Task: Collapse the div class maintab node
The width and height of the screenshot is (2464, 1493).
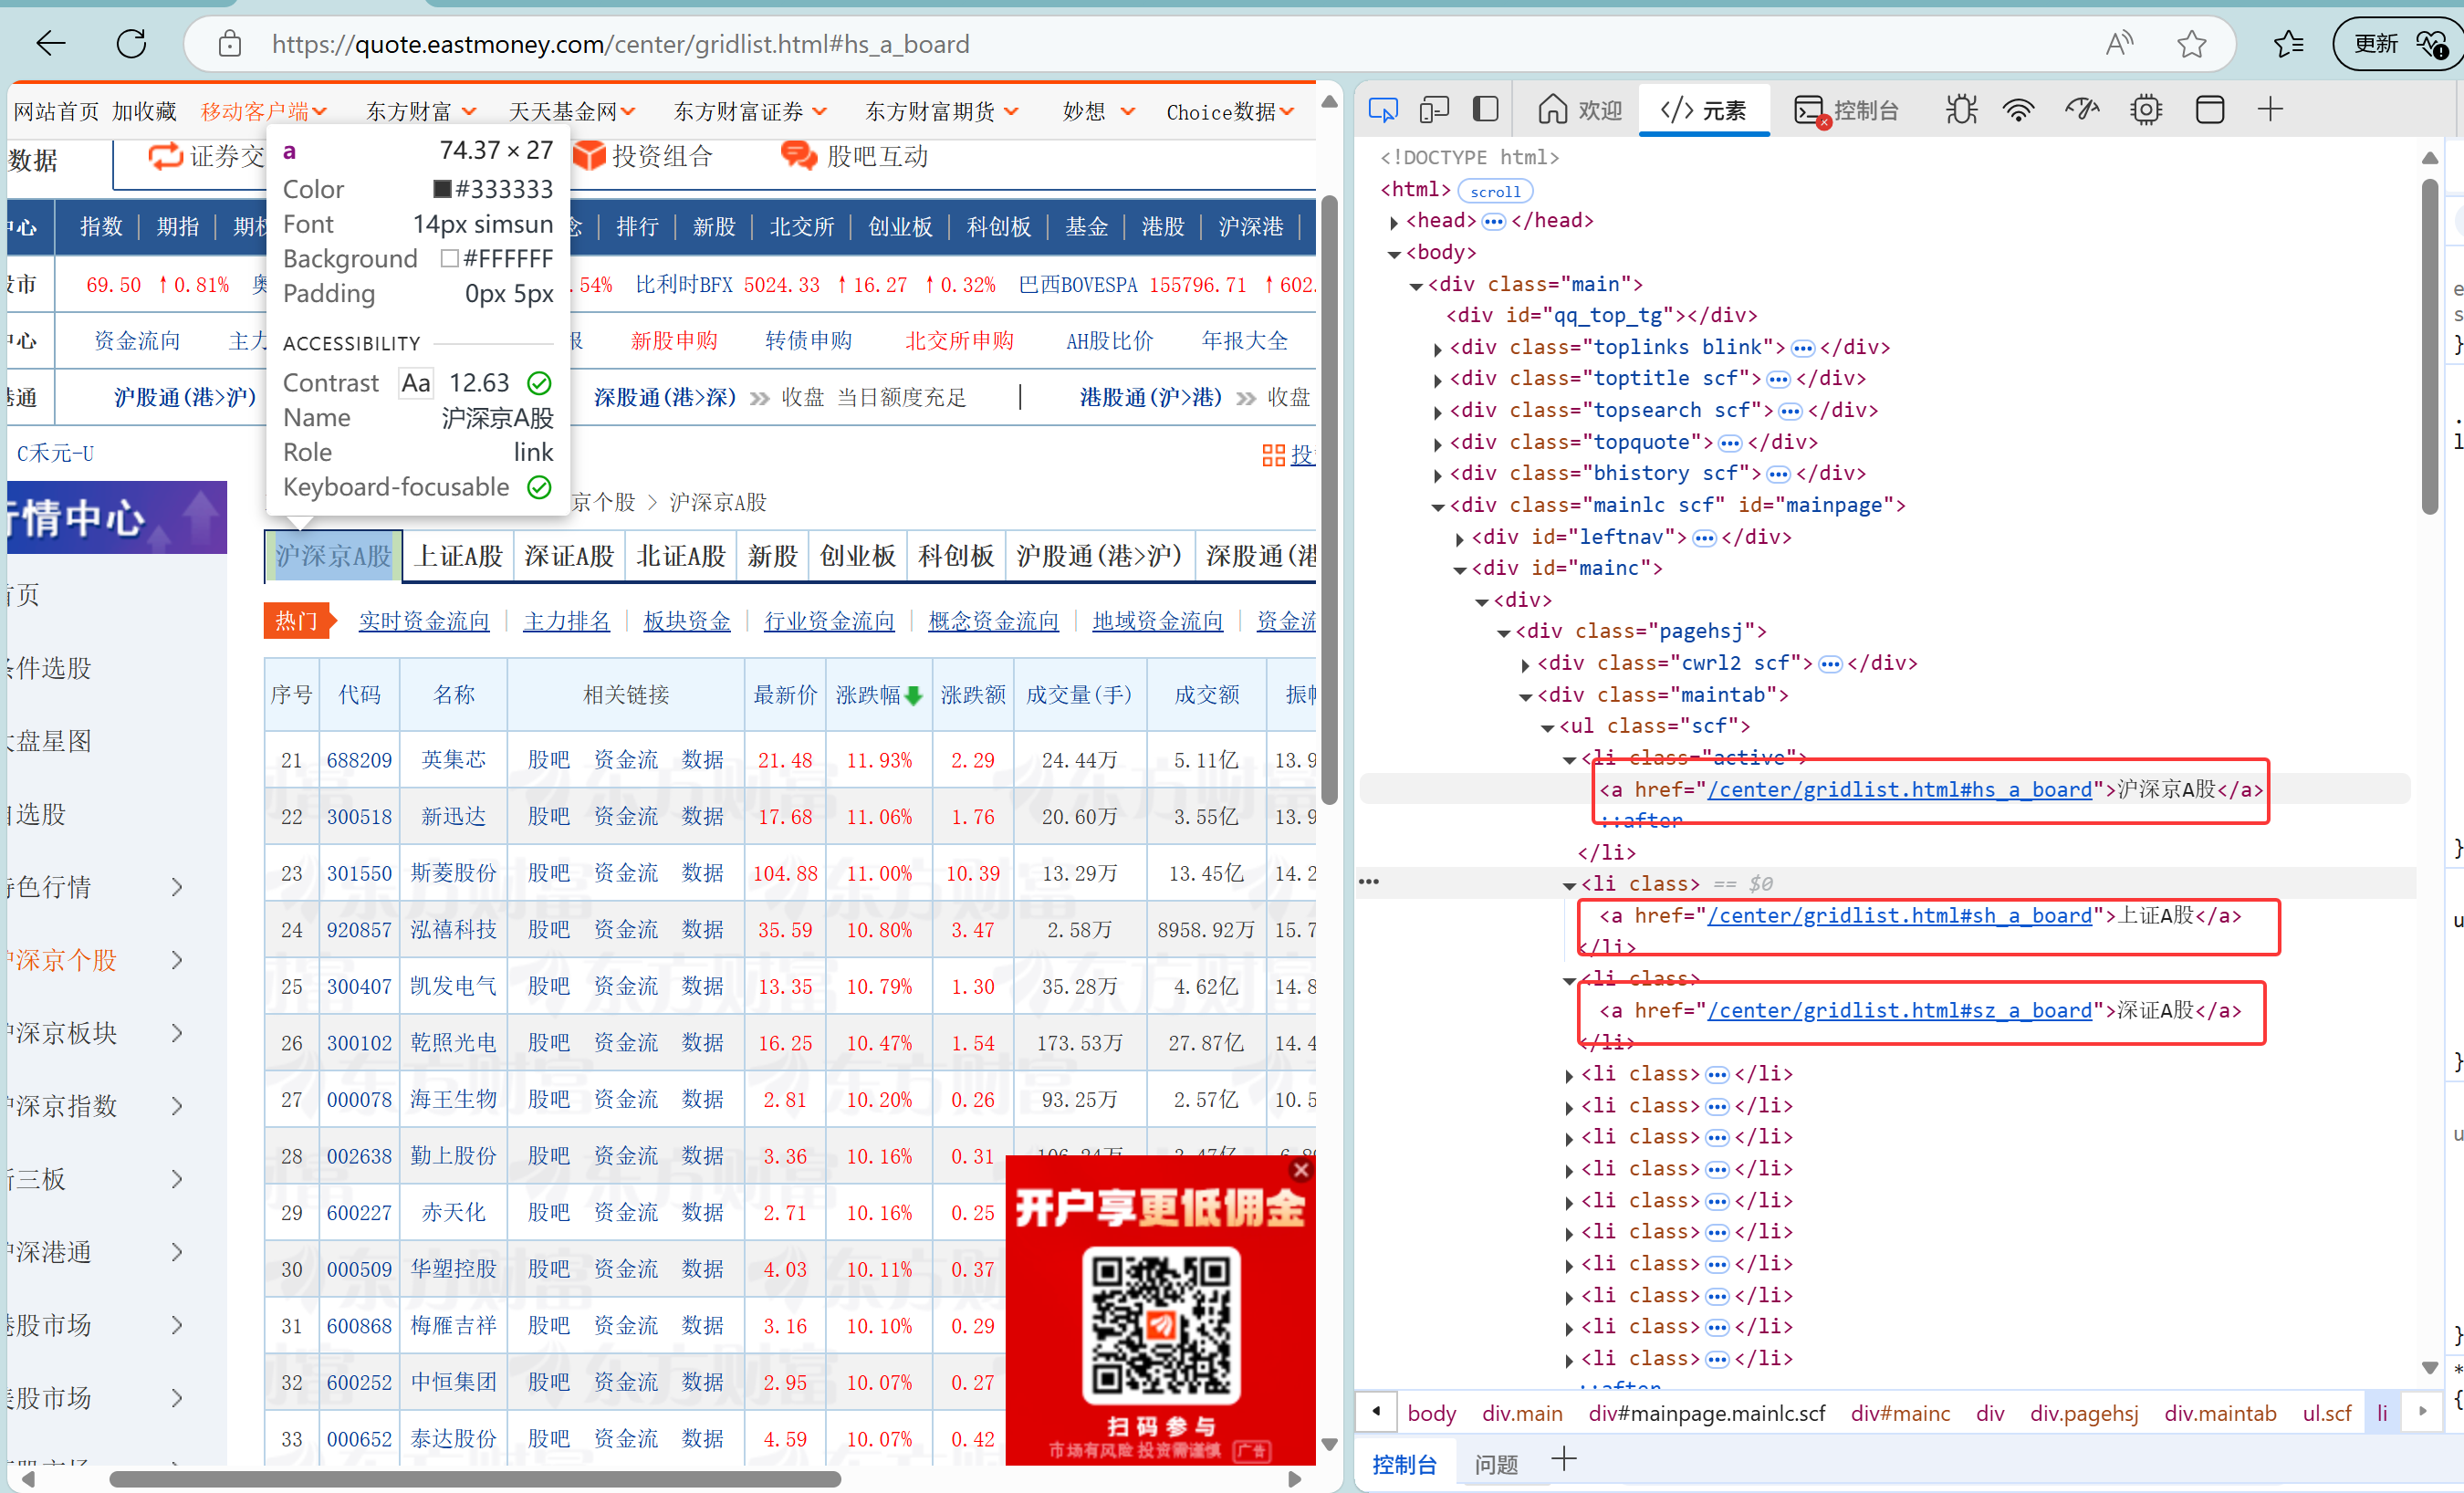Action: pyautogui.click(x=1525, y=696)
